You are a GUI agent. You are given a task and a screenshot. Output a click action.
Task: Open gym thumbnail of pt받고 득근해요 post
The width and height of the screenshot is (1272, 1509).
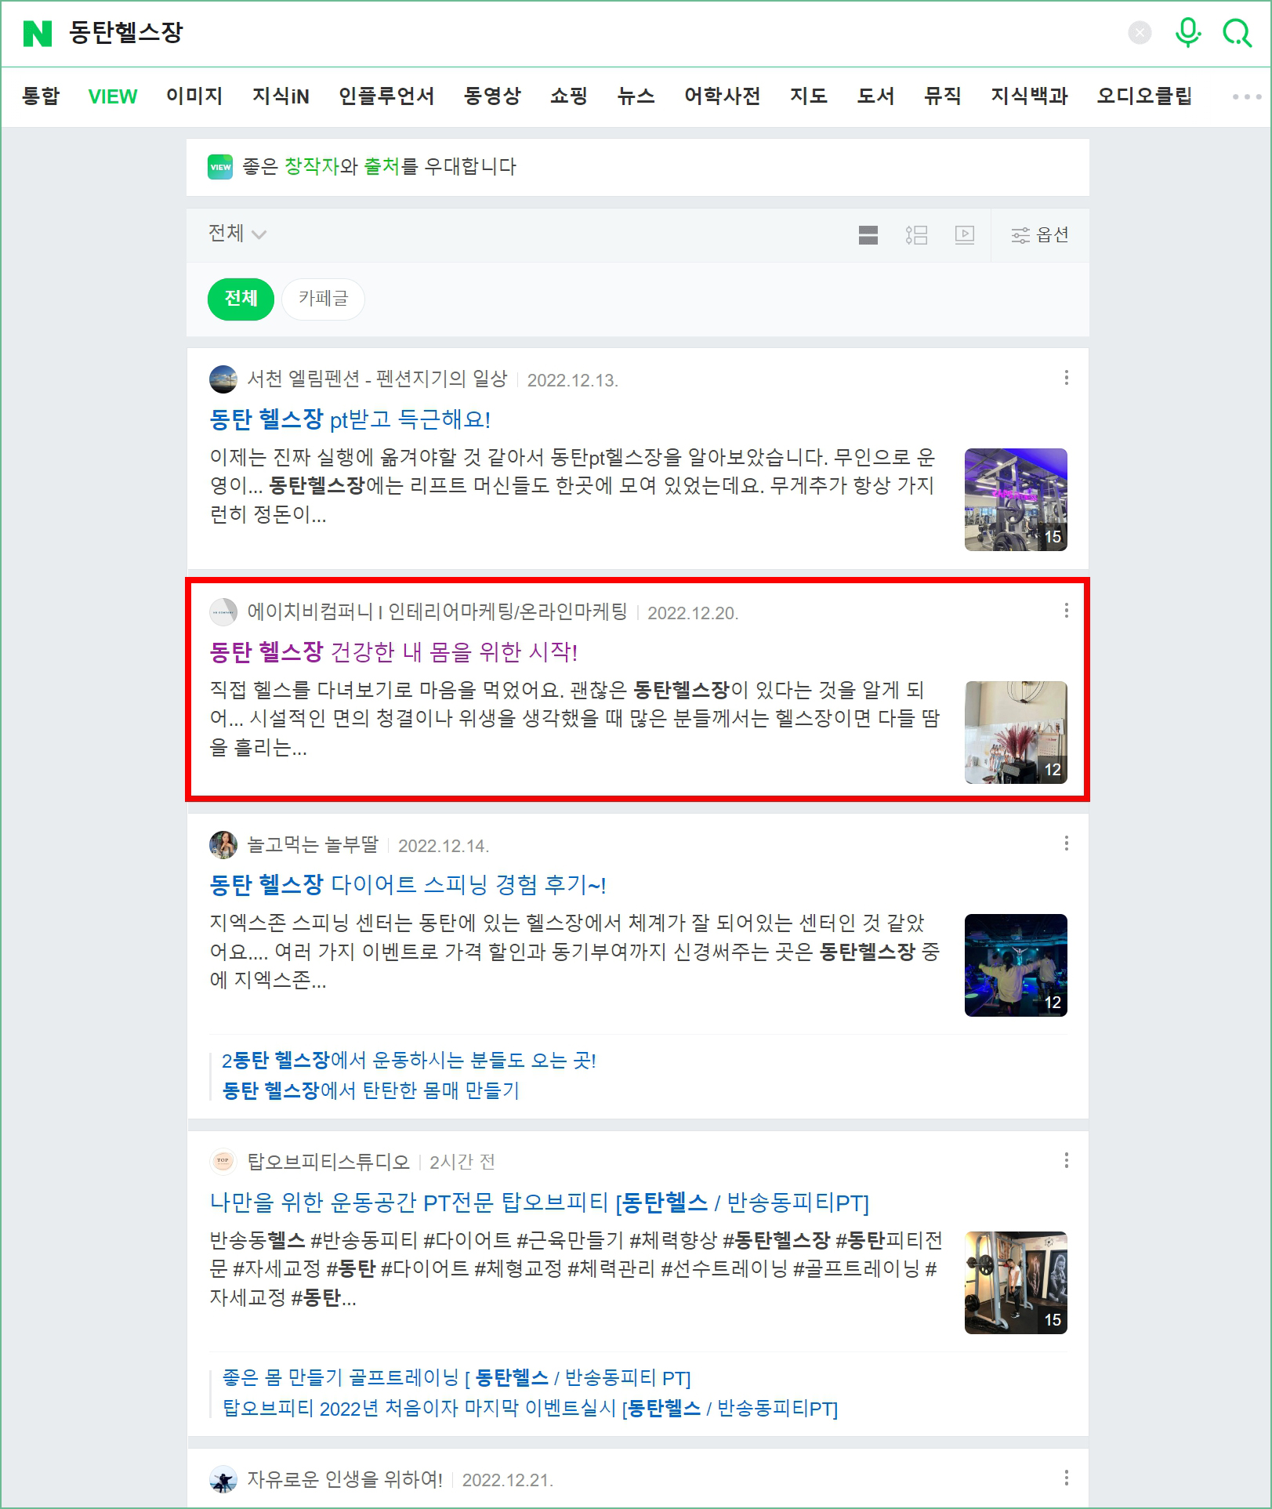1016,499
